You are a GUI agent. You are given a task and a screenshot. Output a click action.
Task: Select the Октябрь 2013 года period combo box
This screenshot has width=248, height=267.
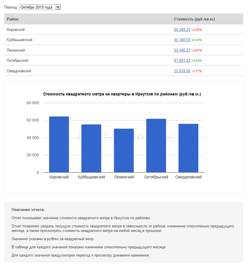[x=40, y=7]
